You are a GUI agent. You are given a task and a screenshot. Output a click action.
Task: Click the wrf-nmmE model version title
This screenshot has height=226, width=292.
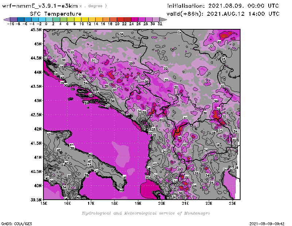click(40, 6)
